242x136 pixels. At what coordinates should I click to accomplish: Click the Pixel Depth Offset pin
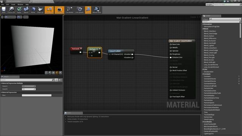[x=171, y=97]
